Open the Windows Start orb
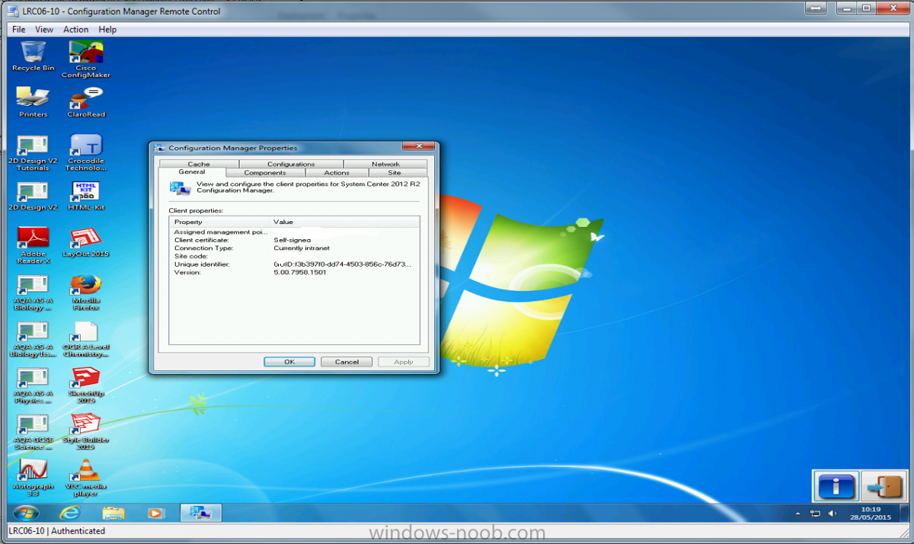 (x=26, y=513)
